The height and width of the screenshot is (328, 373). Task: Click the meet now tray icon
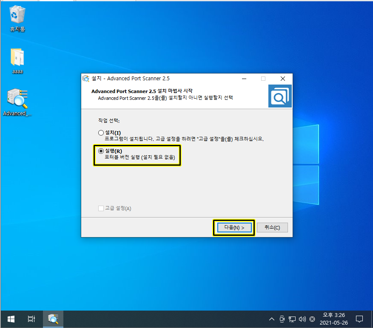[x=282, y=319]
